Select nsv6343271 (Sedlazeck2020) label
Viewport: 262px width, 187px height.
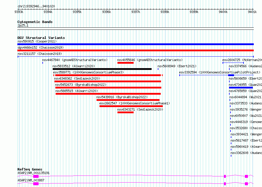pyautogui.click(x=140, y=109)
